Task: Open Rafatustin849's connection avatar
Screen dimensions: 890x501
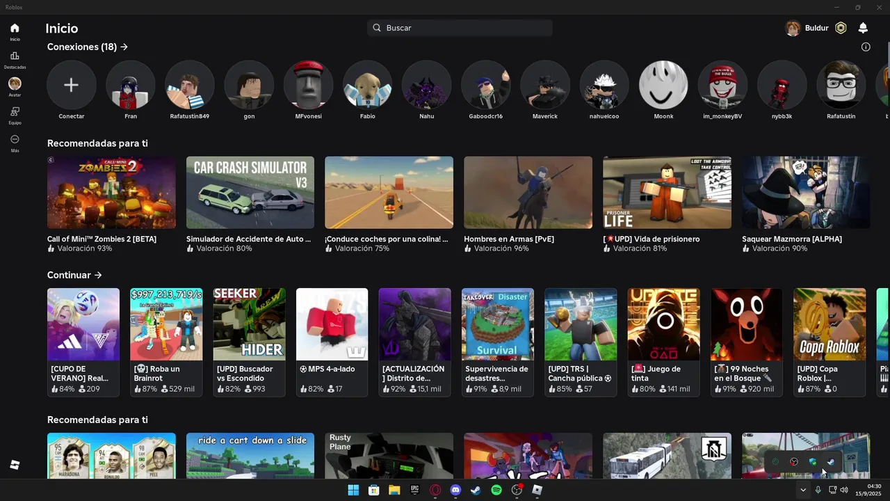Action: pyautogui.click(x=190, y=85)
